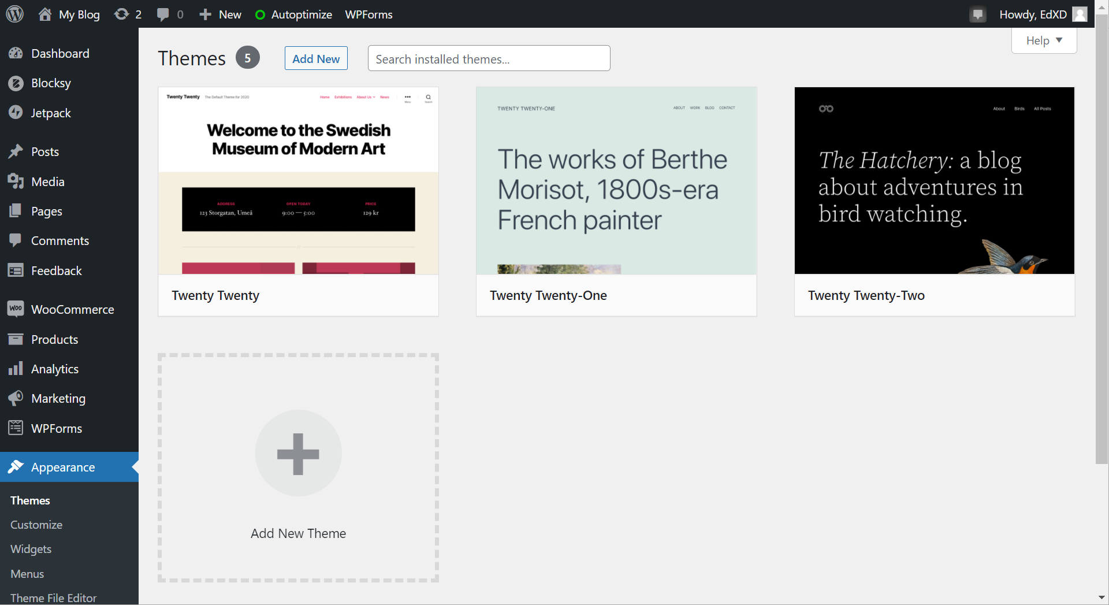Click the Twenty Twenty-Two theme name
This screenshot has height=605, width=1109.
[x=866, y=295]
